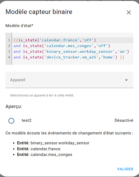The width and height of the screenshot is (139, 177).
Task: Select listed entity binary_sensor.workday_sensor
Action: pyautogui.click(x=60, y=143)
